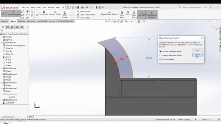This screenshot has width=221, height=124.
Task: Click the Undo icon
Action: [x=87, y=7]
